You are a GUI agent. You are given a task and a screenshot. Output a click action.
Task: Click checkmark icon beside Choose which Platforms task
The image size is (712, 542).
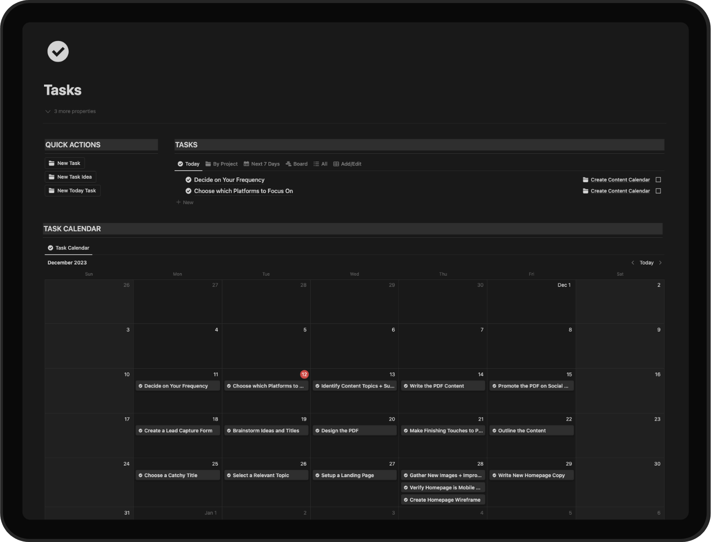click(188, 191)
